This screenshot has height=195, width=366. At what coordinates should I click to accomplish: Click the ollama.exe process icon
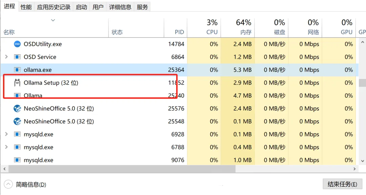coord(17,70)
